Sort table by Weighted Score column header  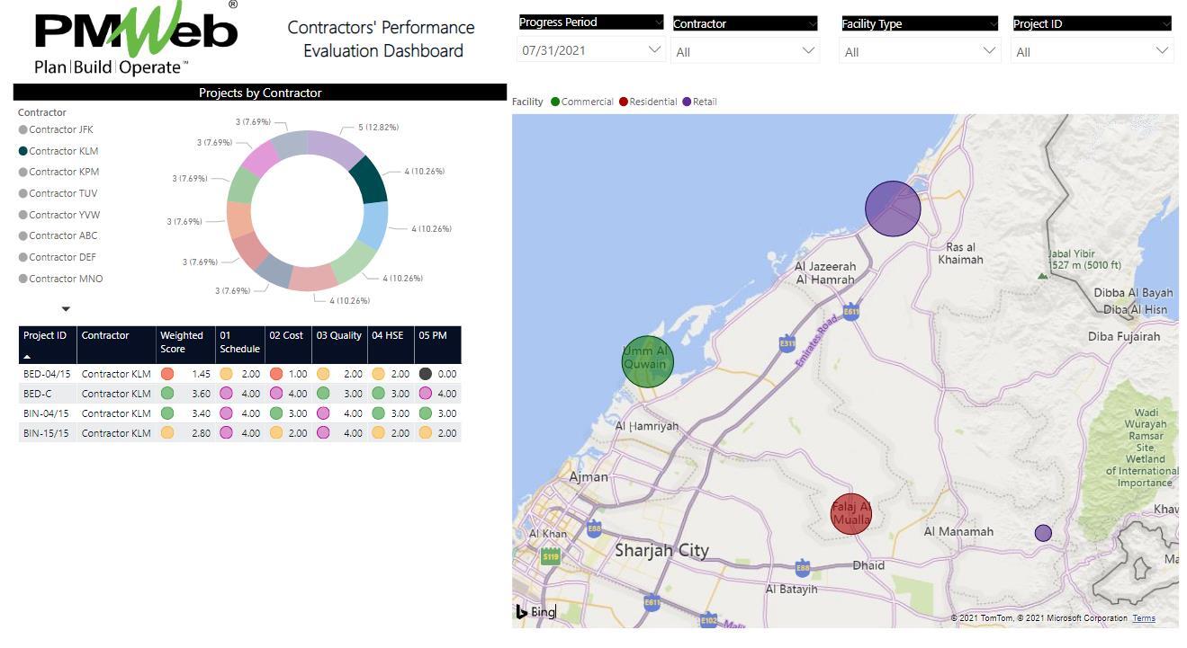pyautogui.click(x=185, y=345)
